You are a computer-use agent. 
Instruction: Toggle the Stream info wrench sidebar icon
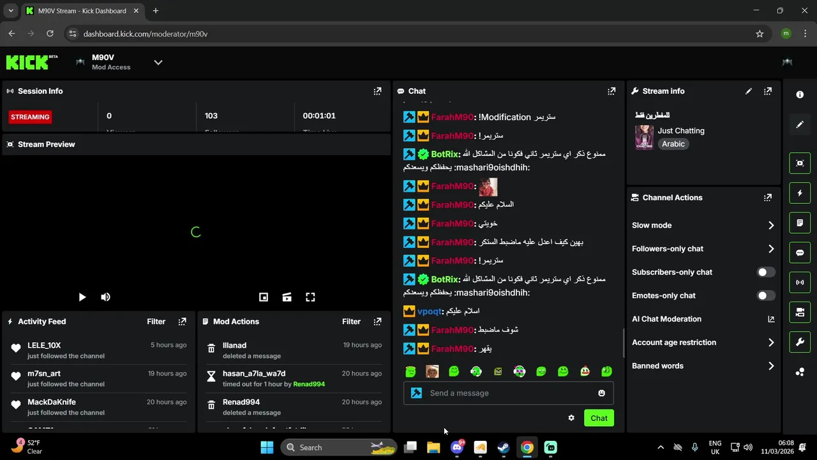800,342
